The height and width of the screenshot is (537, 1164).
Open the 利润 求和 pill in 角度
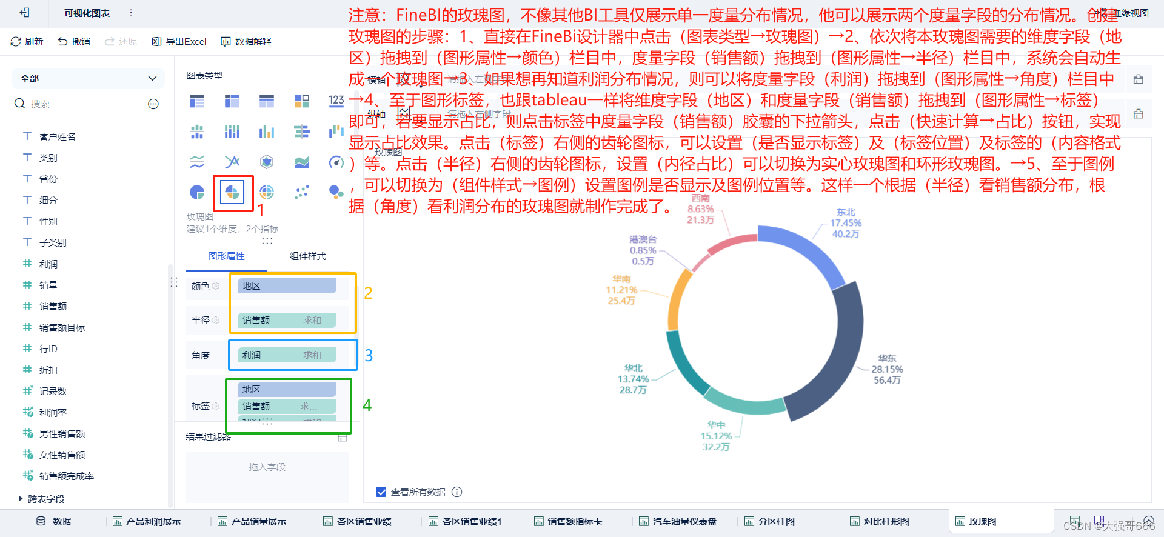[x=287, y=355]
